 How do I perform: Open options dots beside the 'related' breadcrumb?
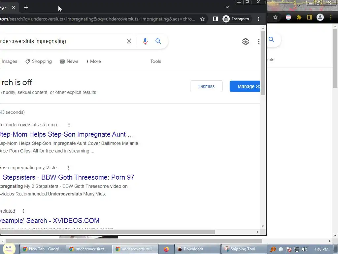coord(23,211)
